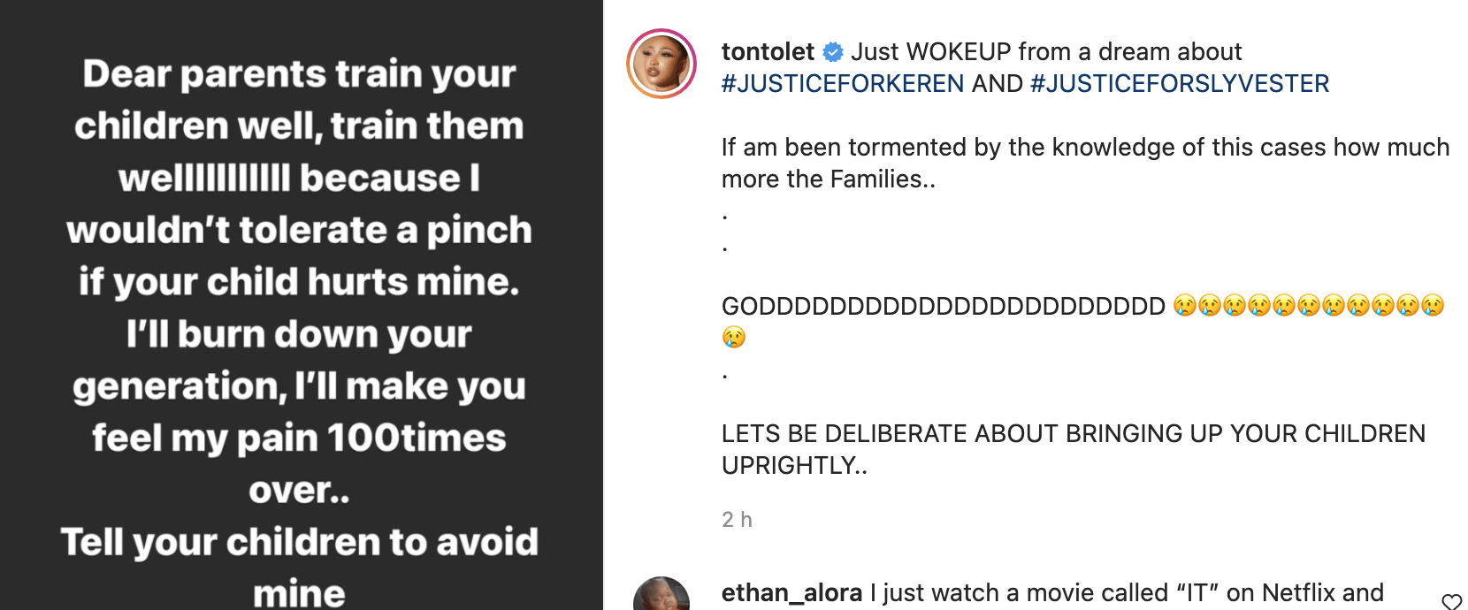
Task: Click ethan_alora's comment about the movie "IT"
Action: (1127, 593)
